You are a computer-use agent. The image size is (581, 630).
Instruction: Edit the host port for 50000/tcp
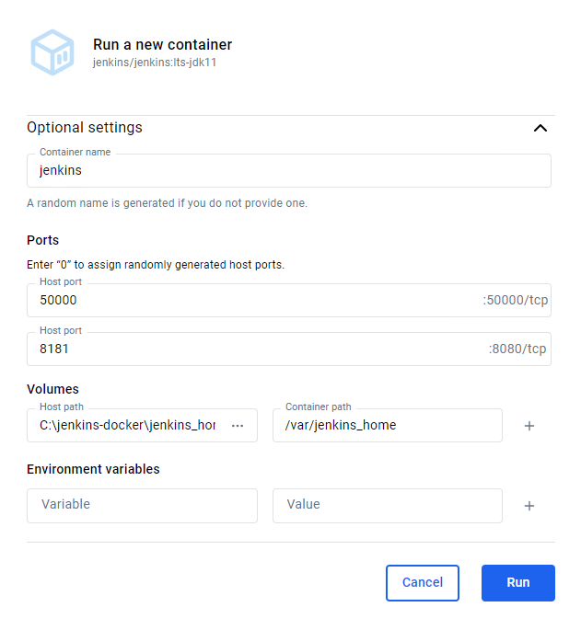click(x=289, y=300)
